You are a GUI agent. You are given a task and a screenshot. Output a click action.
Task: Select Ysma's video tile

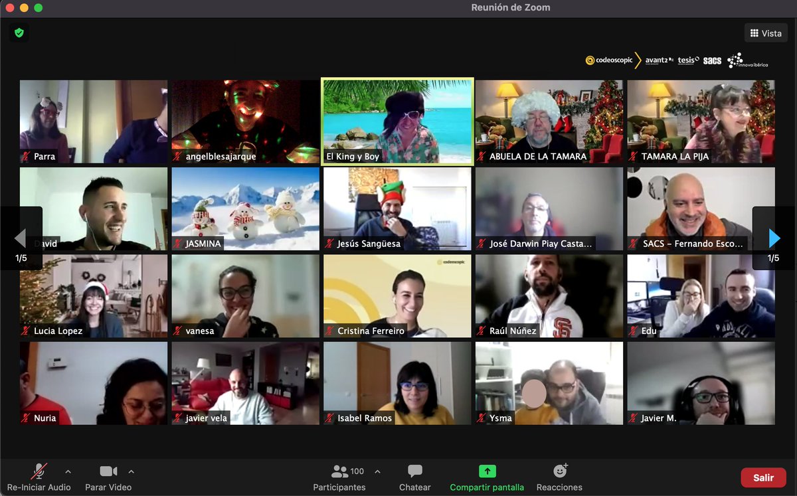549,383
